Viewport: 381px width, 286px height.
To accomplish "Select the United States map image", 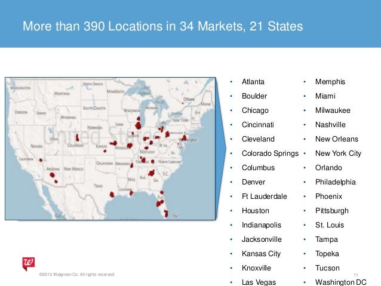I will (110, 149).
